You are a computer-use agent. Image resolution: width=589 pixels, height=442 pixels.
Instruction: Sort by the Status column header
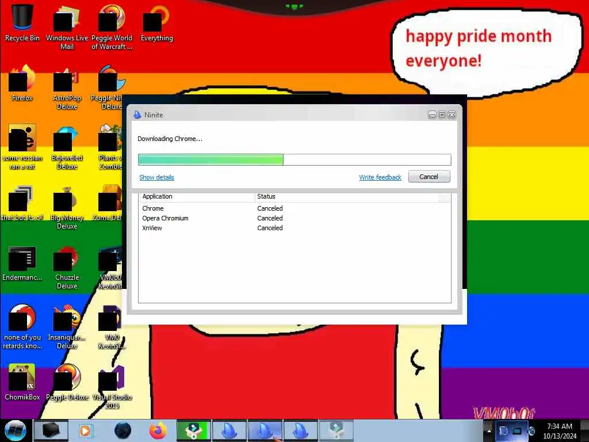[x=347, y=197]
